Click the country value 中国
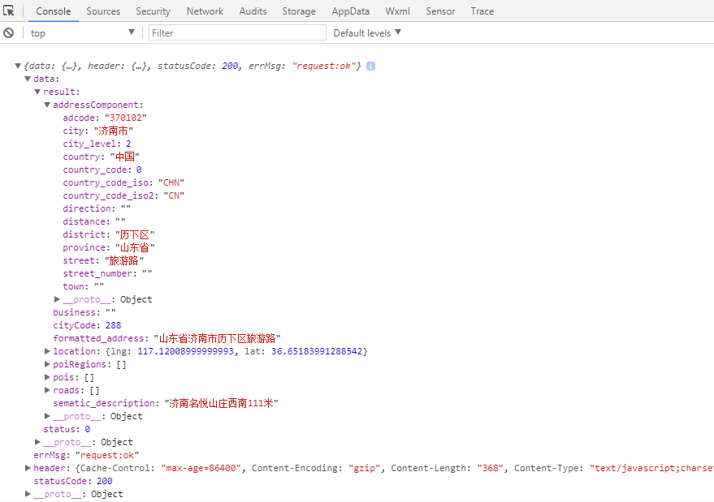The width and height of the screenshot is (714, 502). [125, 157]
